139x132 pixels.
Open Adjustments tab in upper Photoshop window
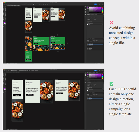(92, 14)
